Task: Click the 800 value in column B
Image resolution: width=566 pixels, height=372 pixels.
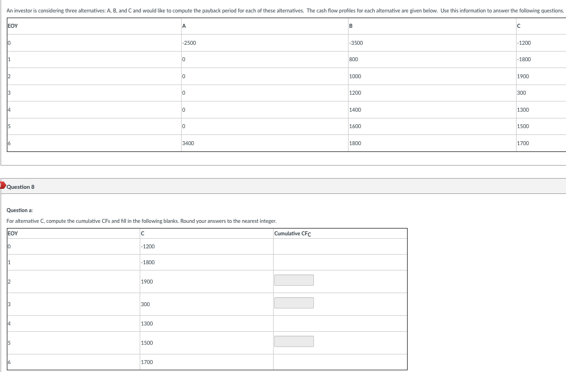Action: tap(354, 59)
